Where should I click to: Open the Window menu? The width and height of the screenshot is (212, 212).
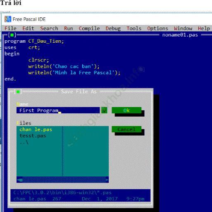pyautogui.click(x=183, y=28)
